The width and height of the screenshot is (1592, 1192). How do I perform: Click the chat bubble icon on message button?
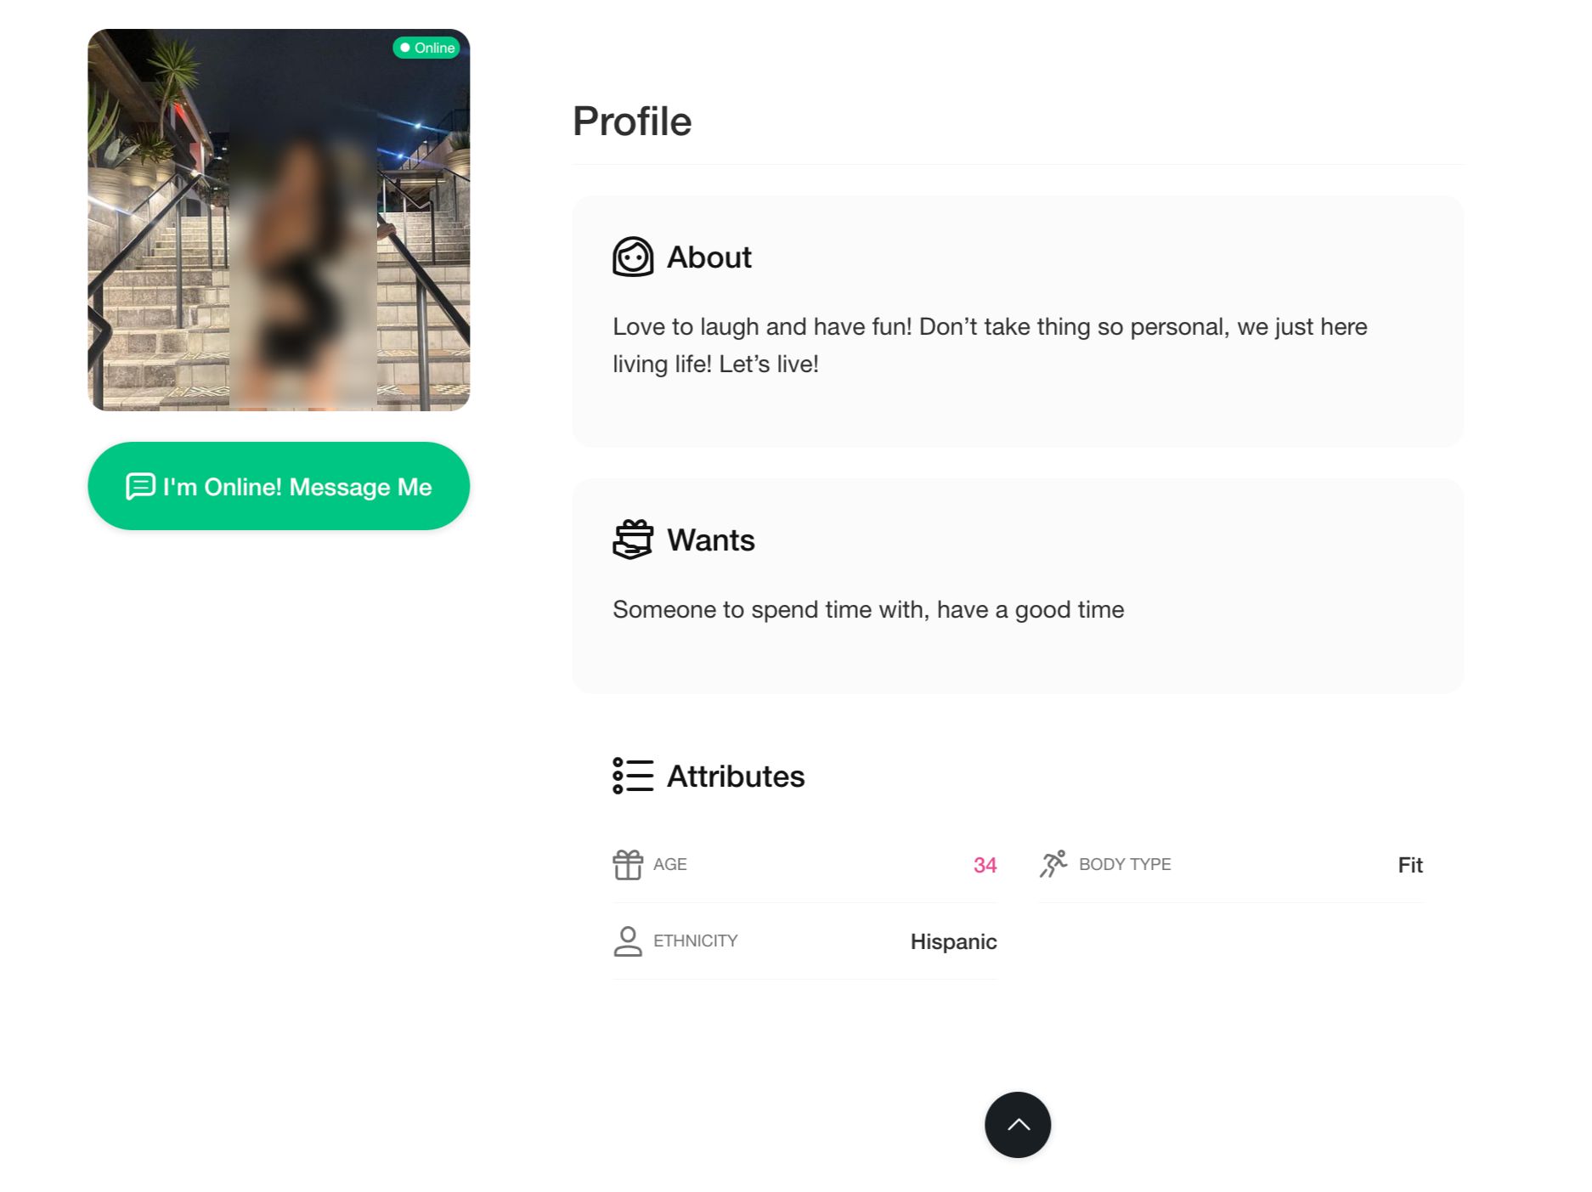140,487
